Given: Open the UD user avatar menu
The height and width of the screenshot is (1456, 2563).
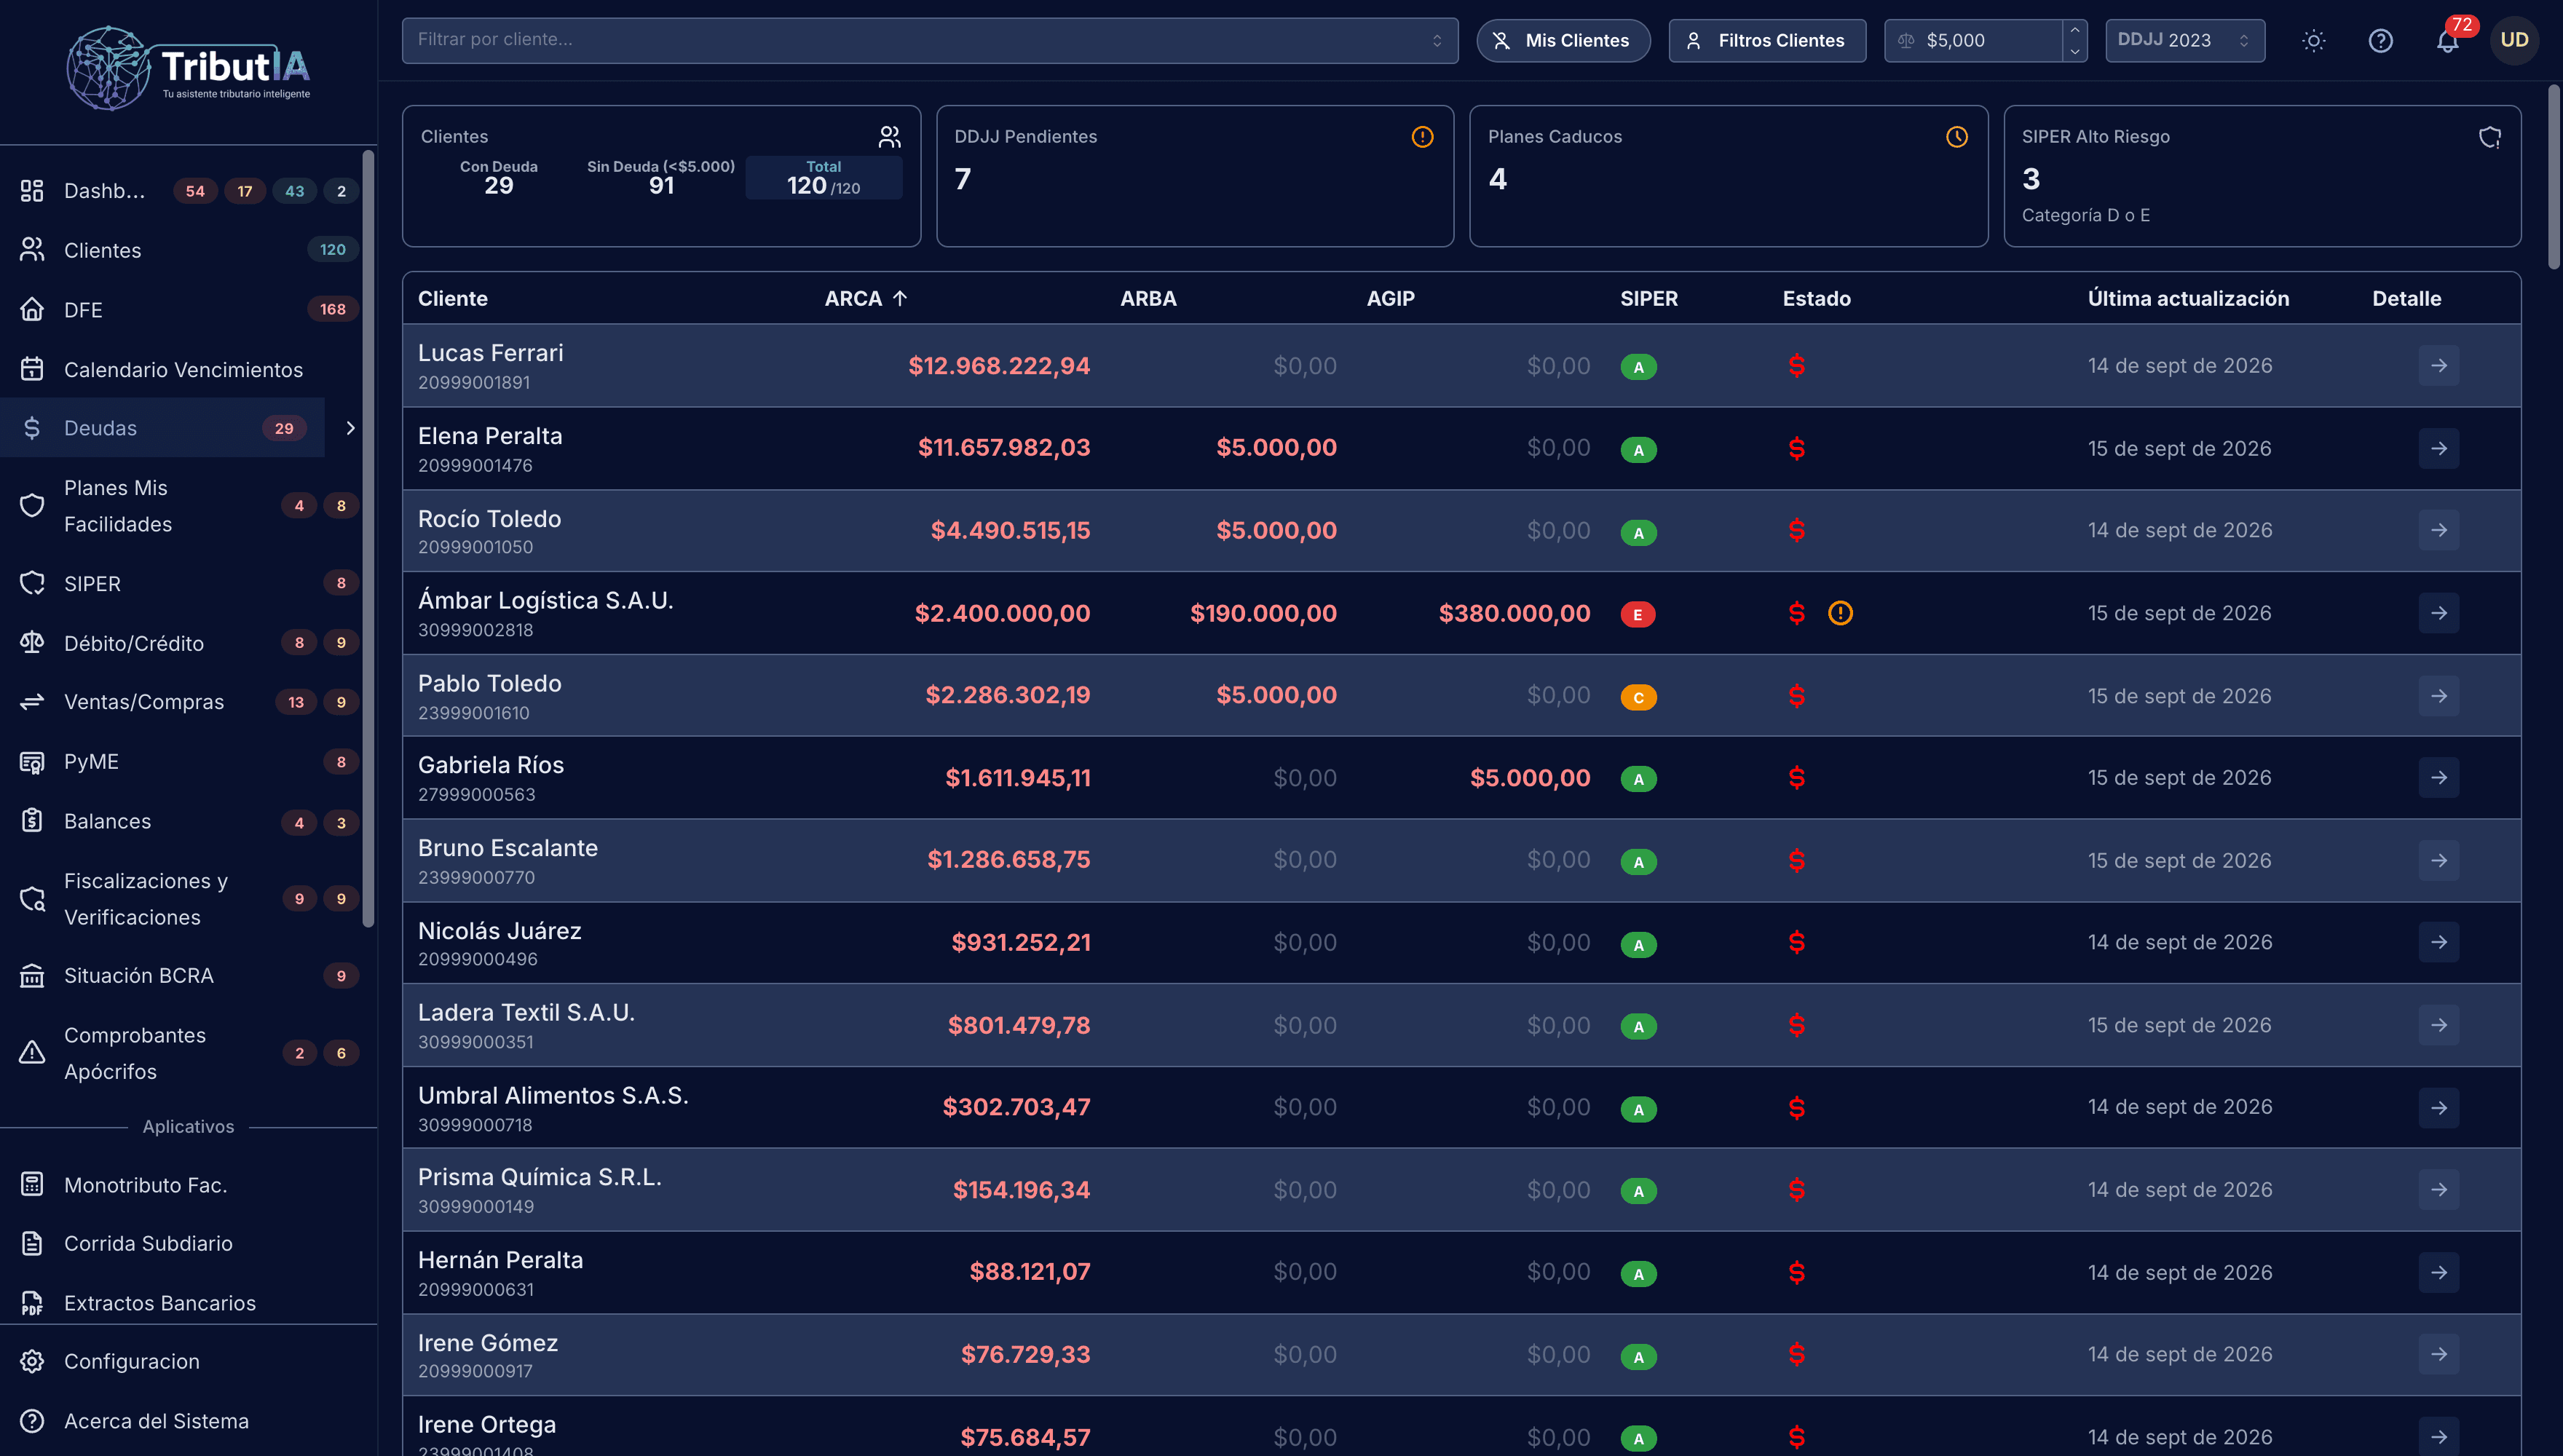Looking at the screenshot, I should click(x=2514, y=41).
